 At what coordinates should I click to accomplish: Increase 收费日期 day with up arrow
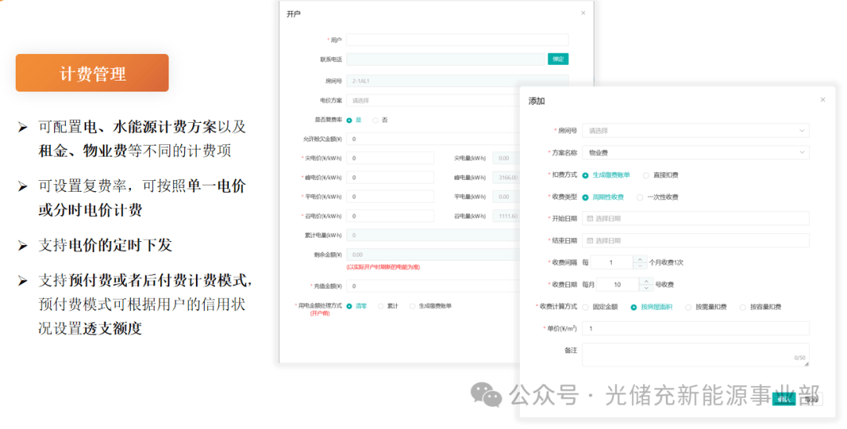646,281
